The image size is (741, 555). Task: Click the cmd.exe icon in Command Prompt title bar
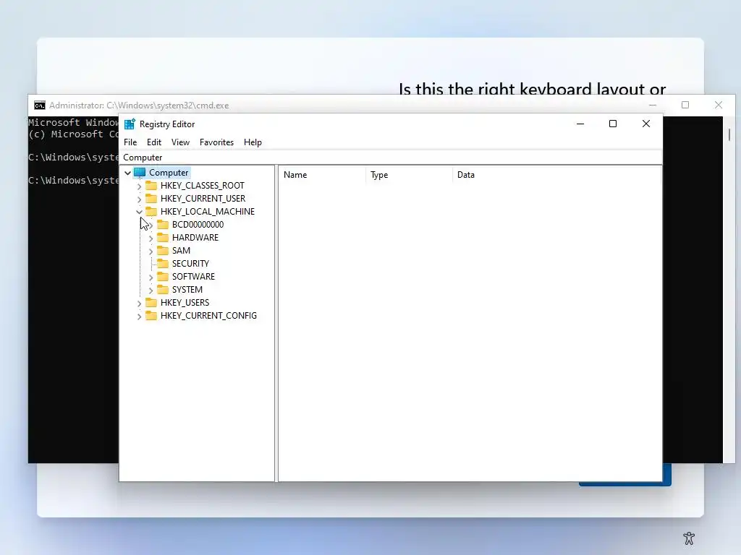click(x=40, y=105)
